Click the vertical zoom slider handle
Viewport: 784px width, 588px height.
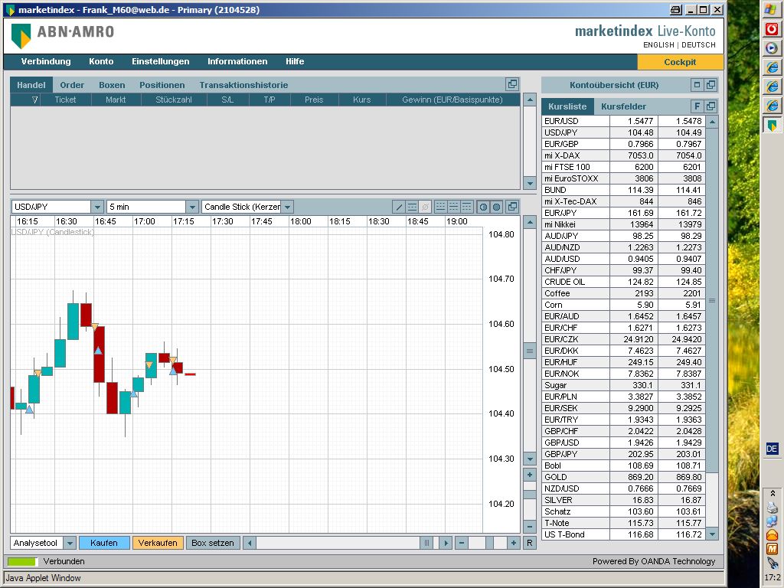(530, 495)
